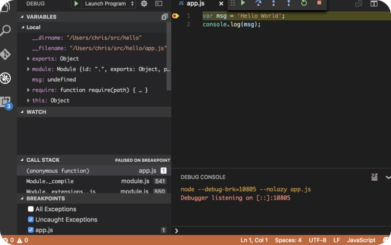The height and width of the screenshot is (245, 391).
Task: Collapse all variables icon in Variables header
Action: [x=165, y=17]
